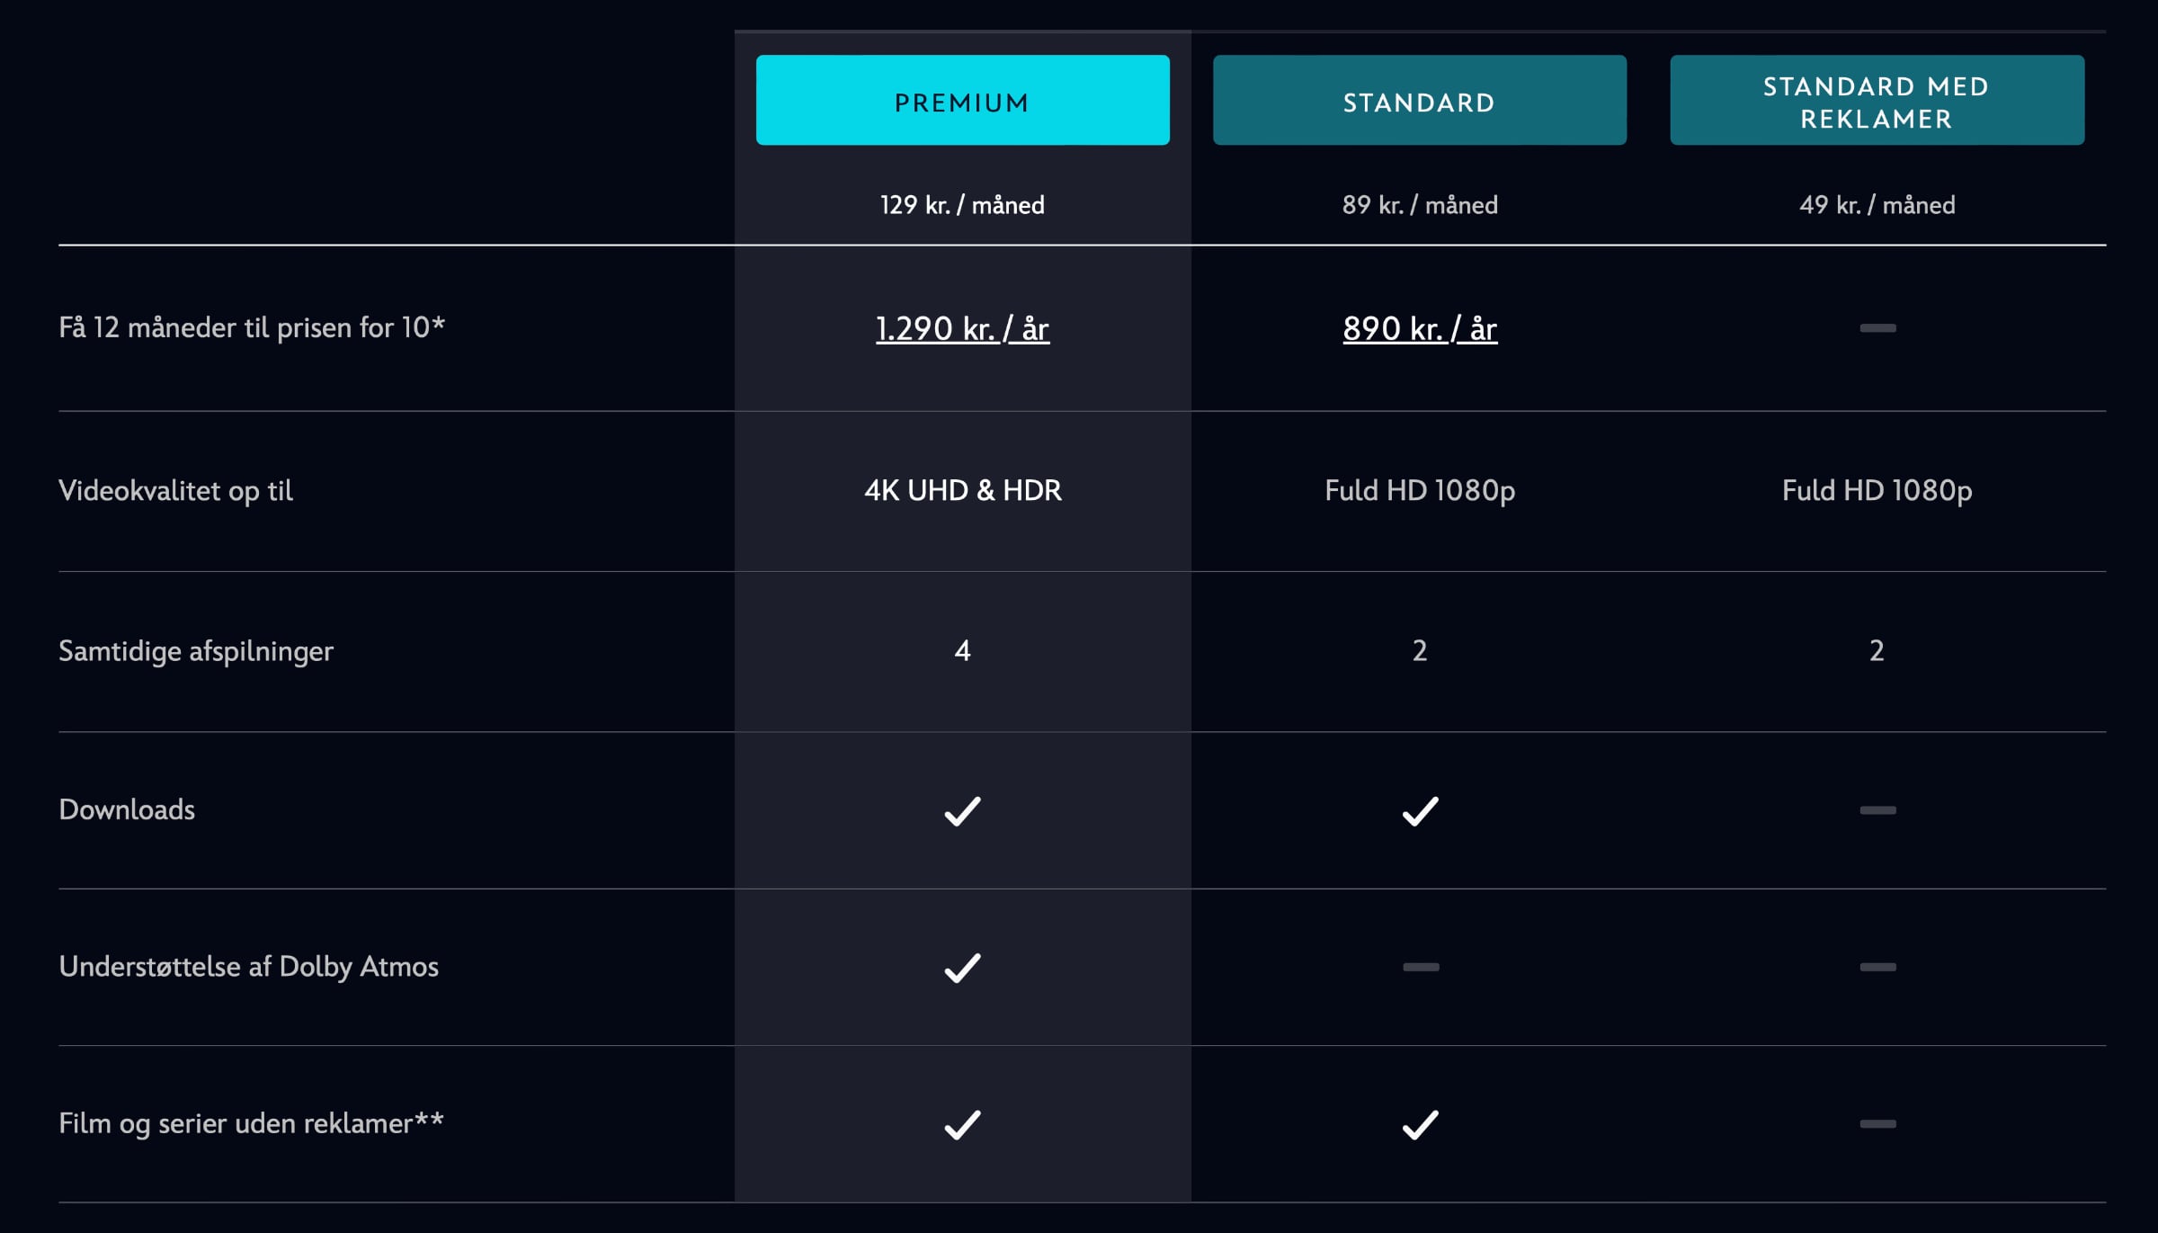The height and width of the screenshot is (1233, 2158).
Task: Click Standard ad-free checkmark icon
Action: point(1420,1124)
